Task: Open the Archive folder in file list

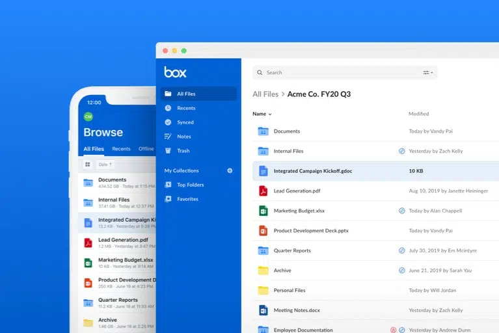Action: [282, 271]
